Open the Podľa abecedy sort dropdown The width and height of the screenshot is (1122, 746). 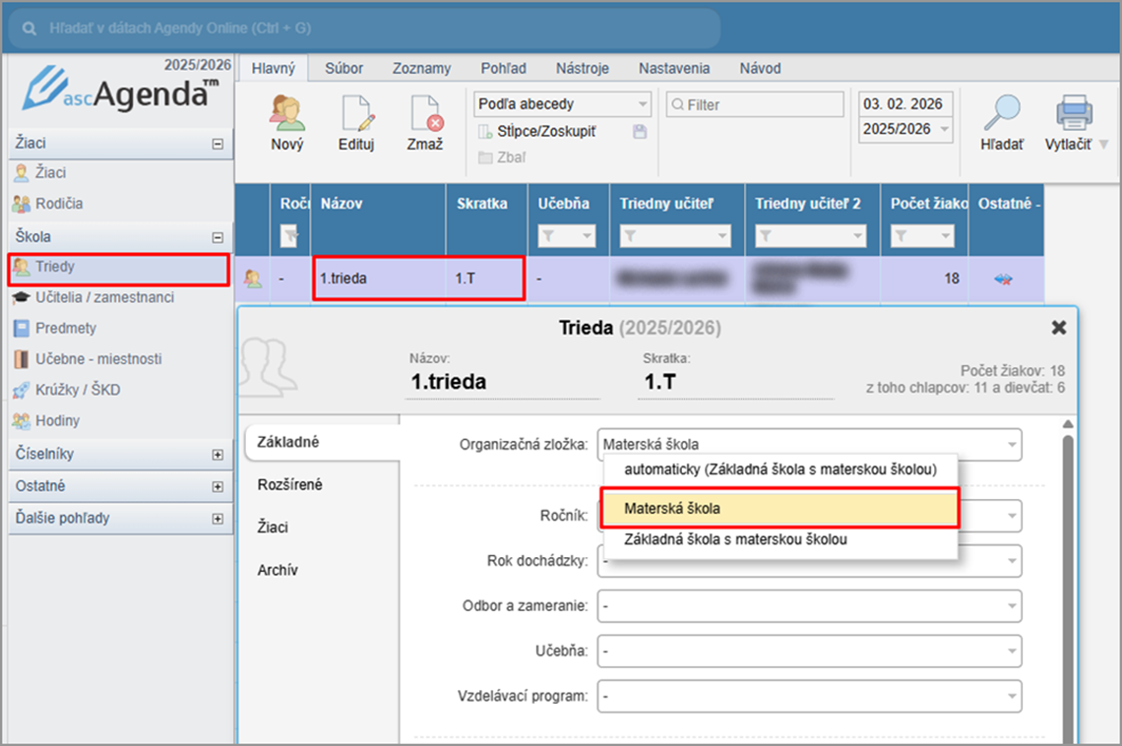[562, 104]
